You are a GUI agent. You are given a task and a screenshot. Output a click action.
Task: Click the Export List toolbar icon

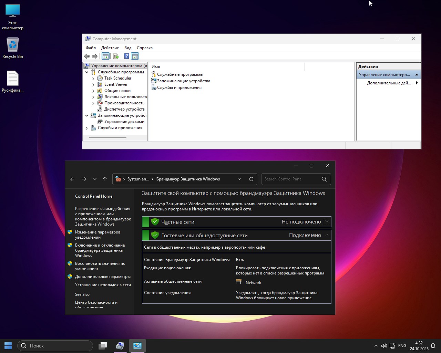click(x=116, y=56)
